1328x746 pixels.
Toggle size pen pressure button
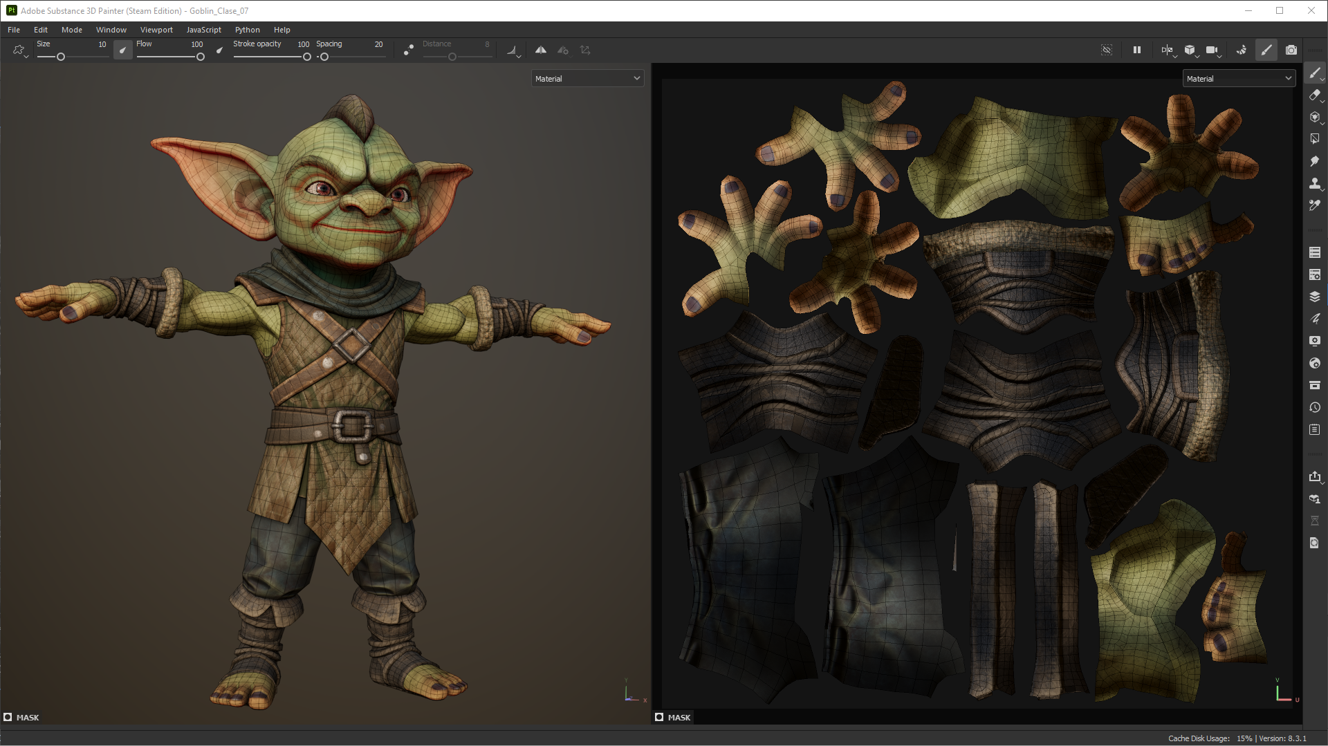click(122, 50)
